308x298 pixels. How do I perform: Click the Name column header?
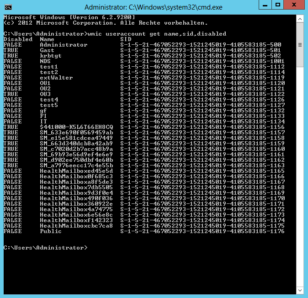click(x=47, y=39)
